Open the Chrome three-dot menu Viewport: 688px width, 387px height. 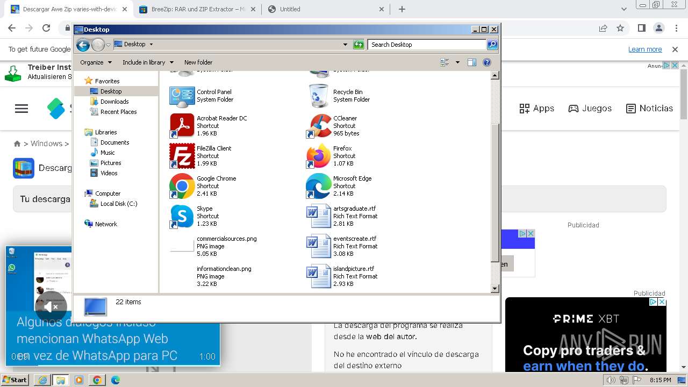(676, 28)
